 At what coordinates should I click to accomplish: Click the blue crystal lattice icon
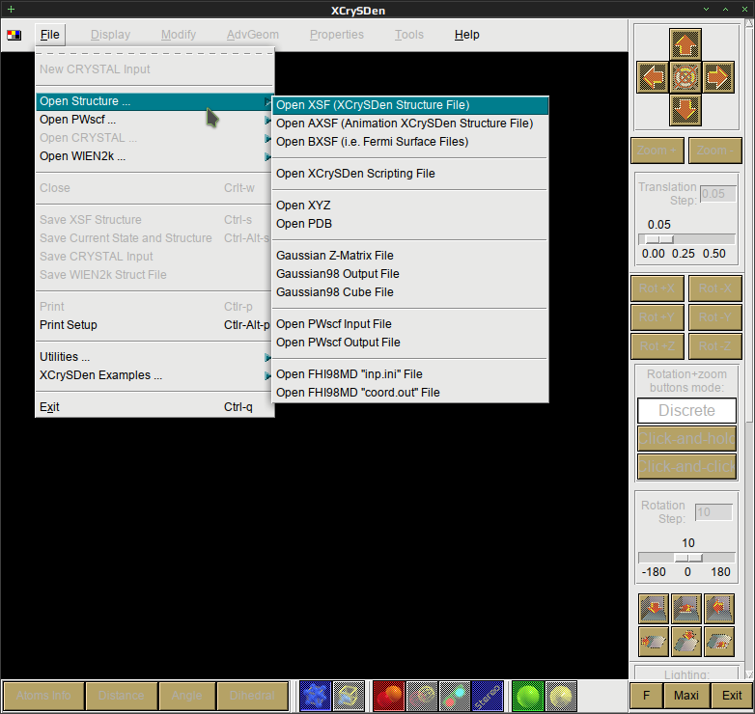click(316, 696)
